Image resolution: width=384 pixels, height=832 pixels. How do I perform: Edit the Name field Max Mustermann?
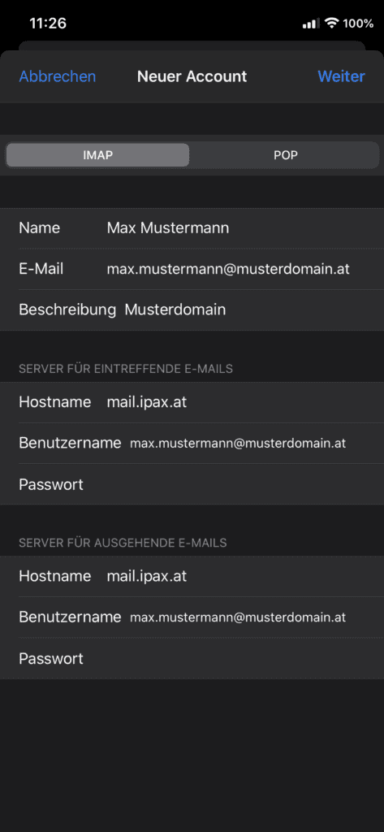click(x=192, y=228)
